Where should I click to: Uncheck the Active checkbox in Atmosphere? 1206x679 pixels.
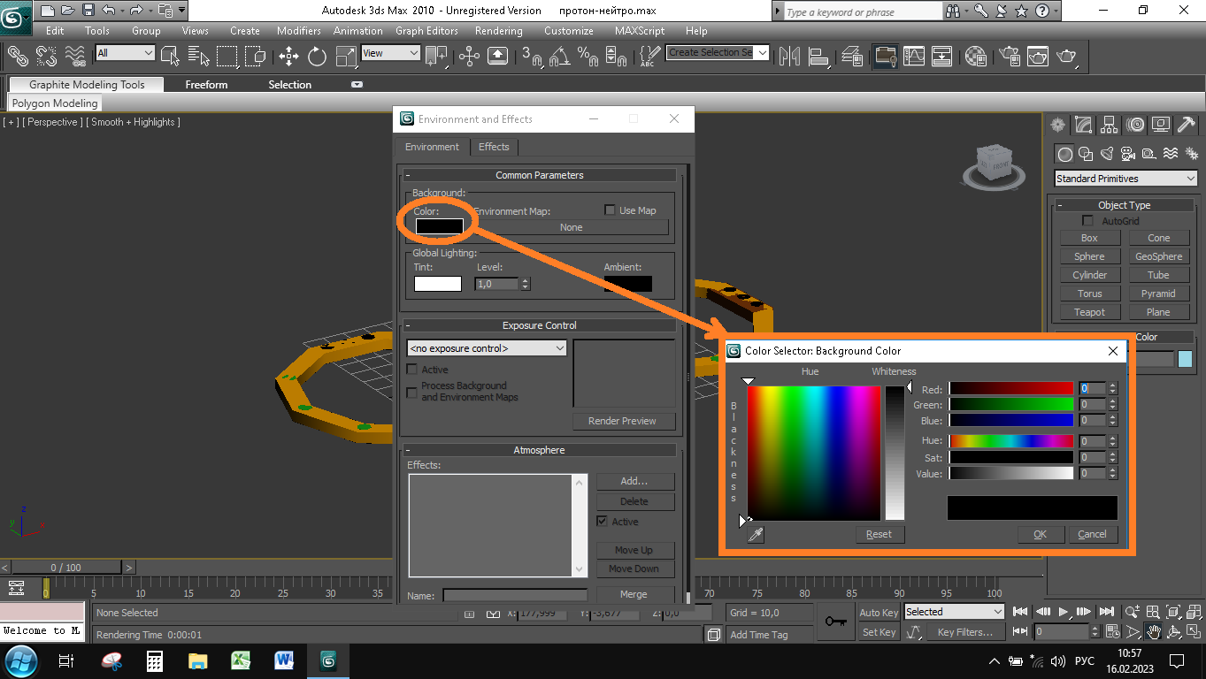click(x=603, y=522)
